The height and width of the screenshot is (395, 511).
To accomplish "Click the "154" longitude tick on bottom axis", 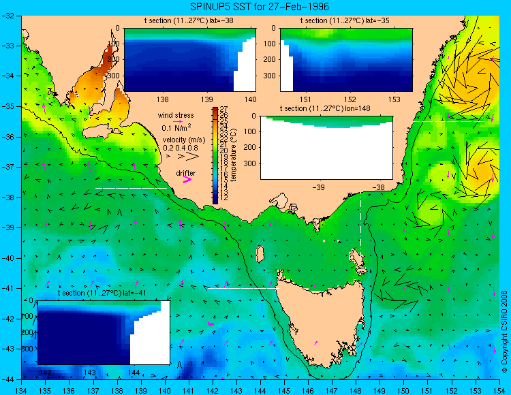I will 499,391.
